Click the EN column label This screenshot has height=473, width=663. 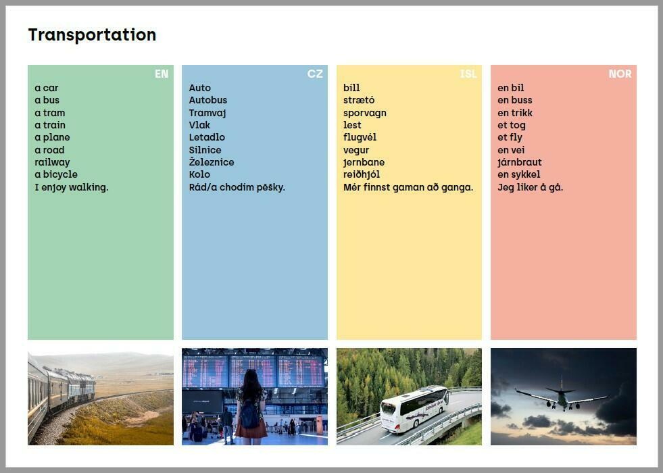point(162,74)
